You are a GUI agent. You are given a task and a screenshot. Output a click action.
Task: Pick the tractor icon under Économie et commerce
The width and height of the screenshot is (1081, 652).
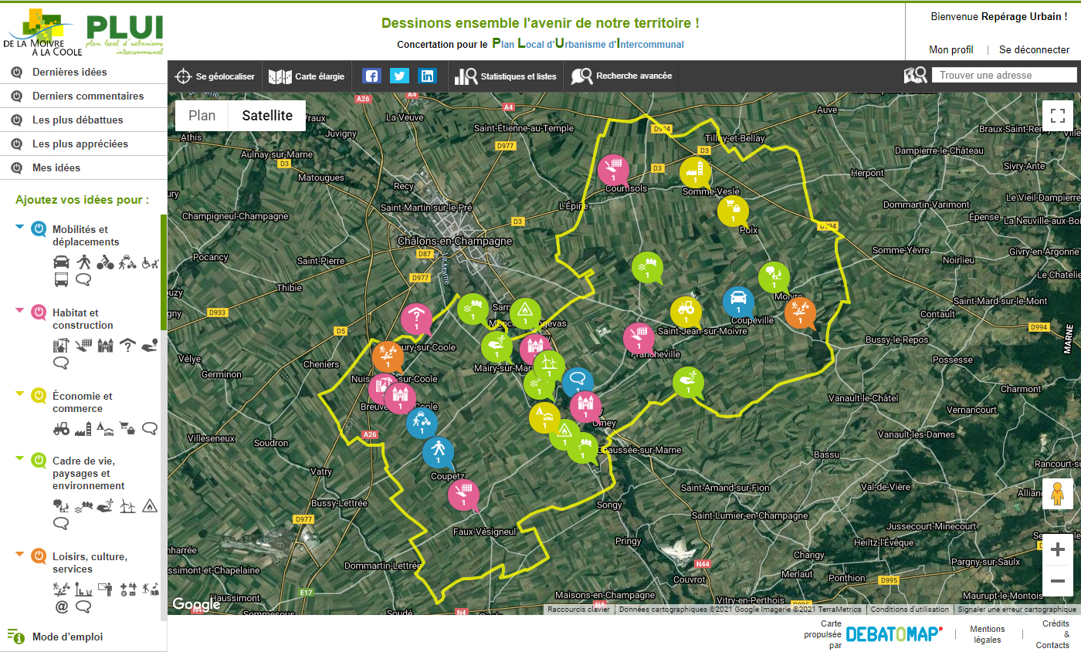[61, 428]
